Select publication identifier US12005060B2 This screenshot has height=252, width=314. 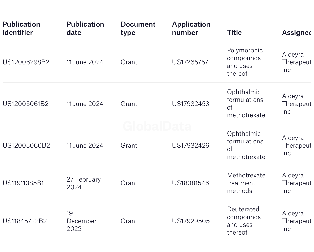(x=26, y=146)
